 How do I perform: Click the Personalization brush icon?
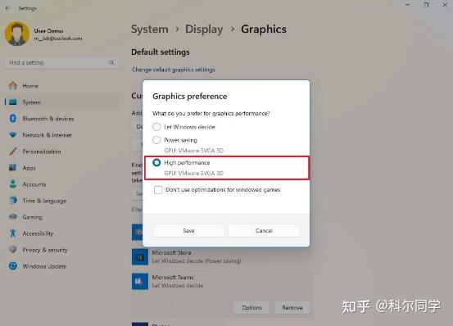click(13, 152)
